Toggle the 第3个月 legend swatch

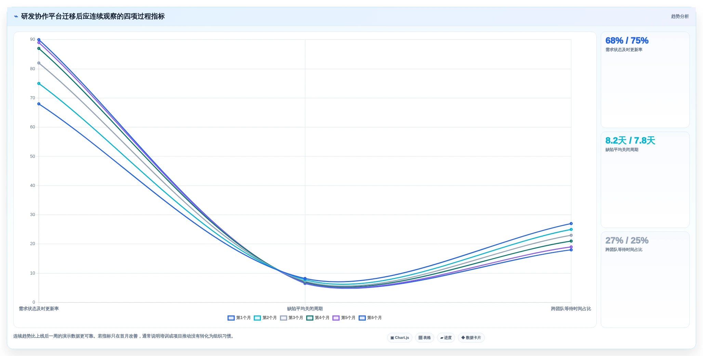[283, 318]
